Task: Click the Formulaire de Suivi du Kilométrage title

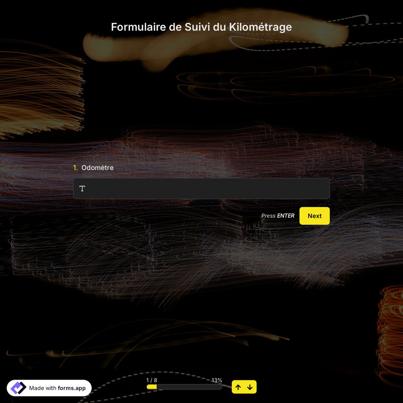Action: click(x=201, y=27)
